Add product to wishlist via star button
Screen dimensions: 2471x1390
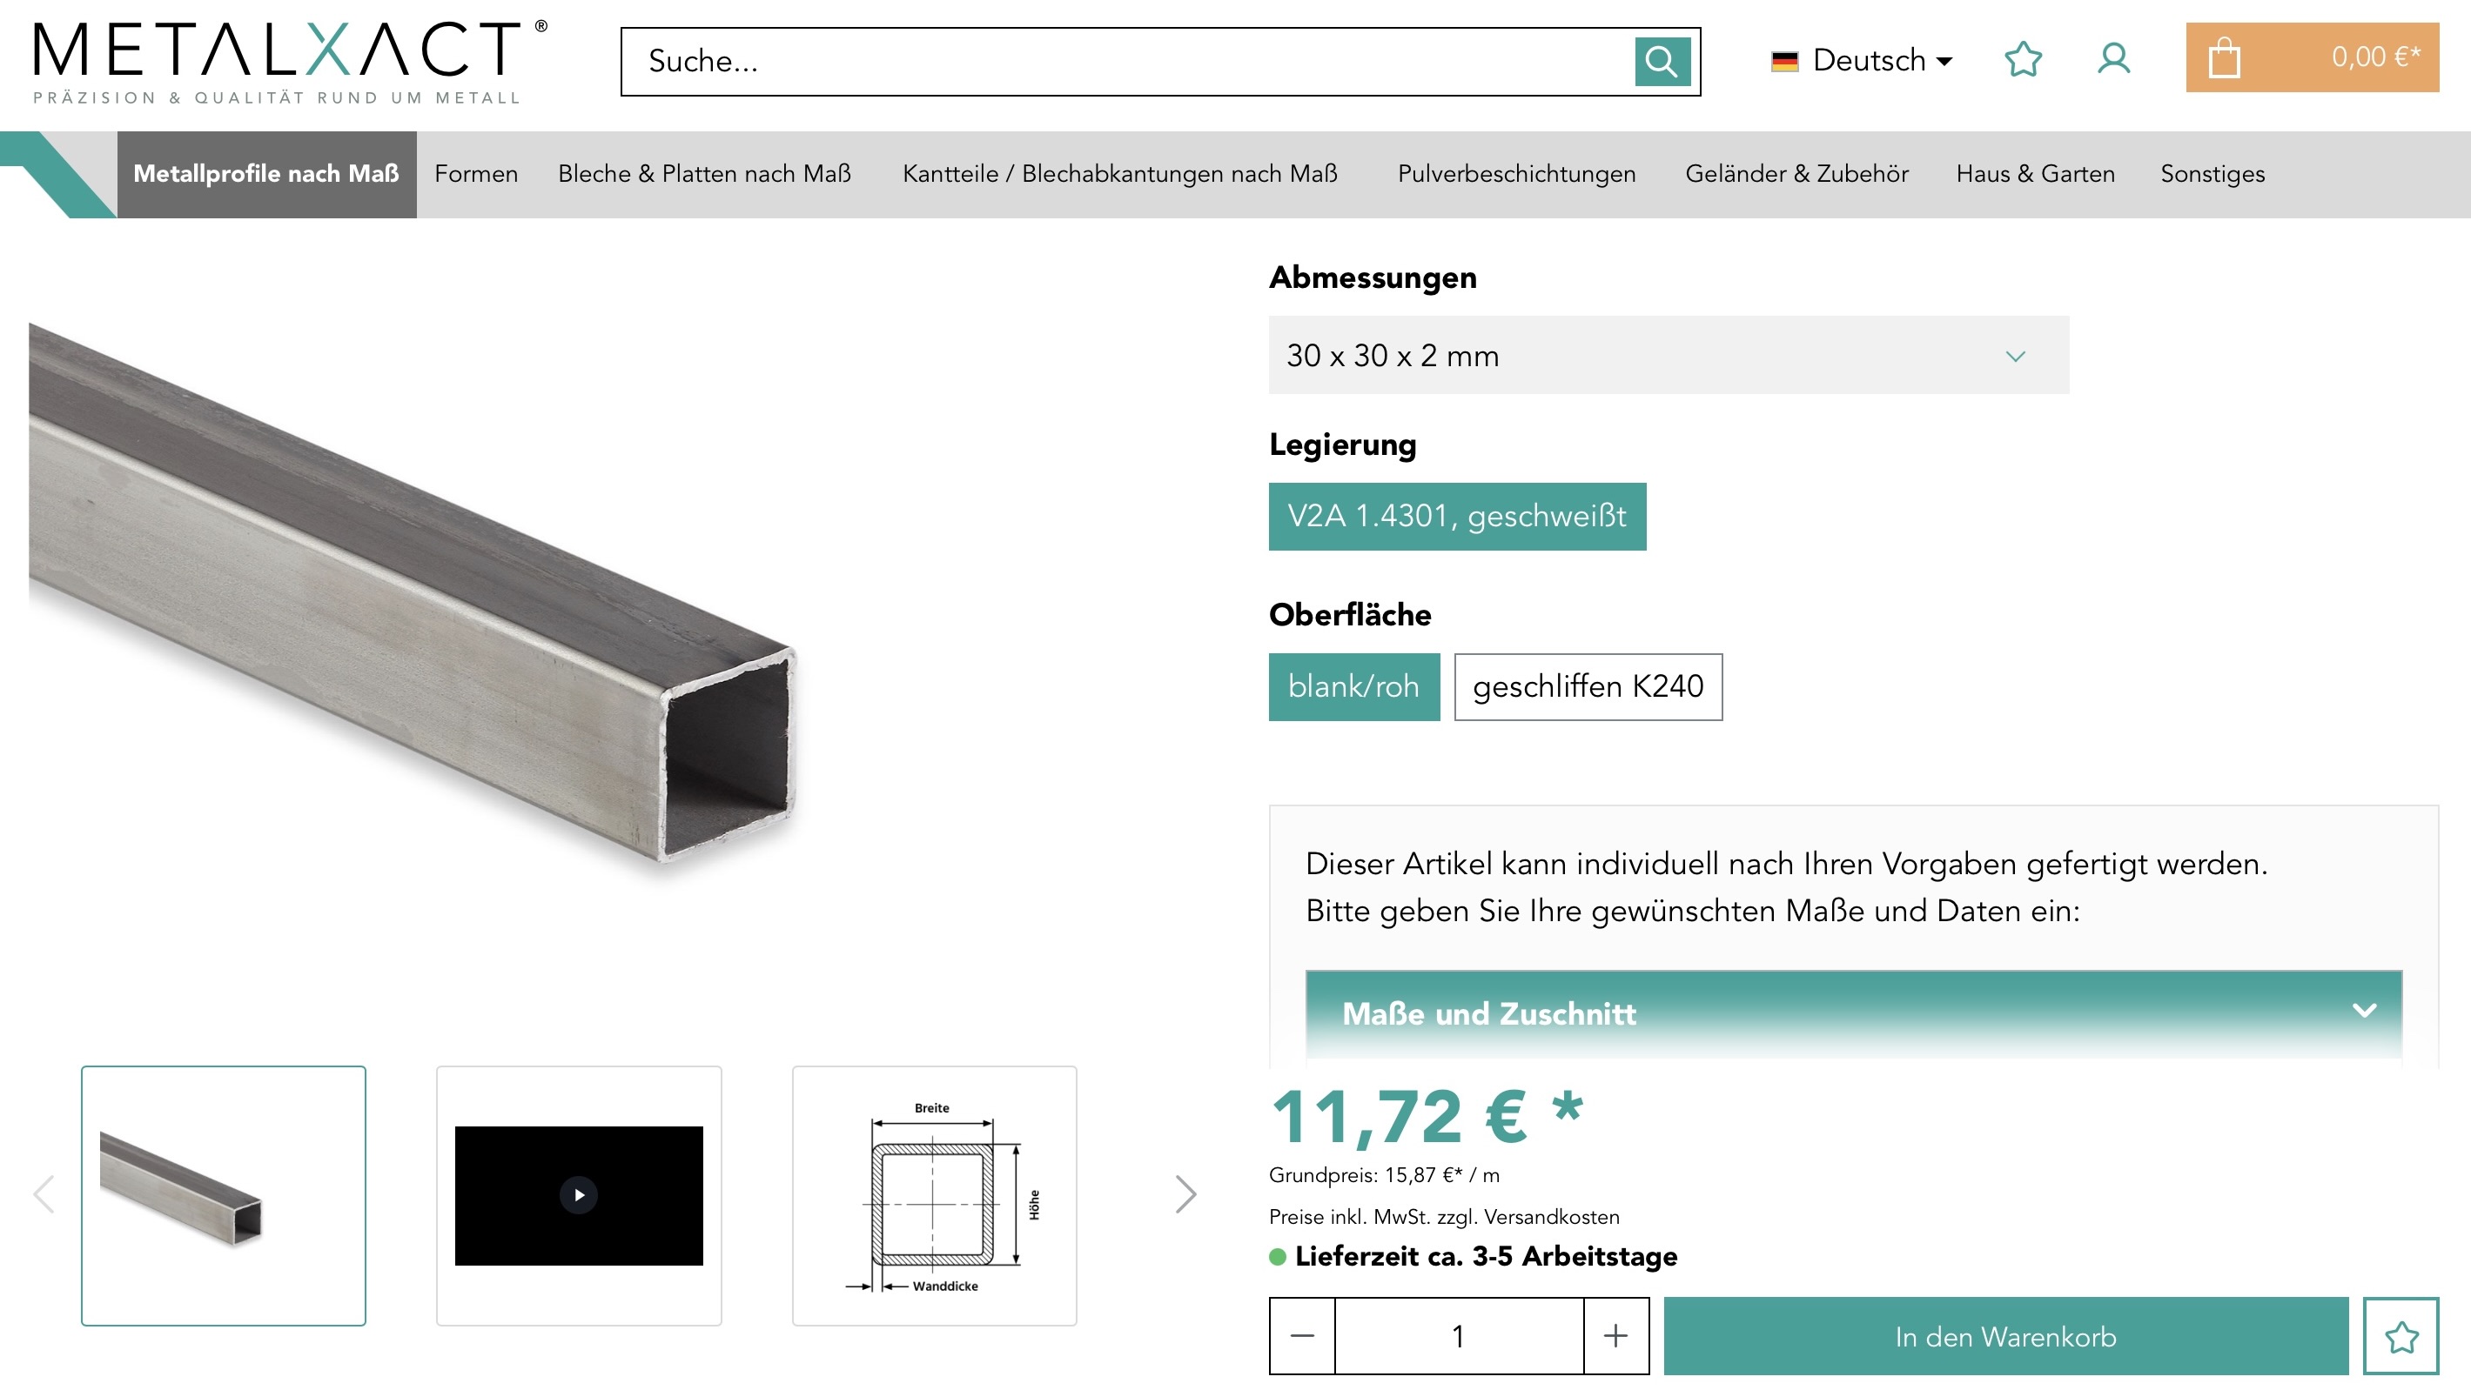click(2400, 1336)
